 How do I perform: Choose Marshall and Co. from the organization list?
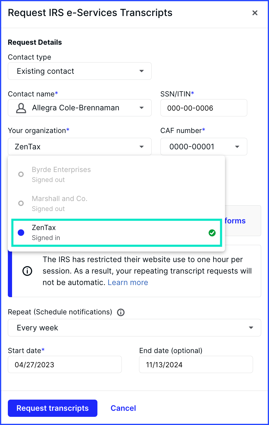(x=116, y=203)
